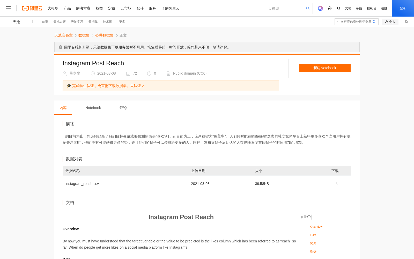414x259 pixels.
Task: Jump to Data in table of contents
Action: coord(313,235)
